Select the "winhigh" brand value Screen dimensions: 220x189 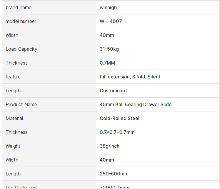click(108, 7)
